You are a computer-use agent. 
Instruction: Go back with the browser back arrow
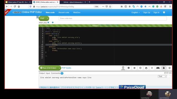[7, 7]
